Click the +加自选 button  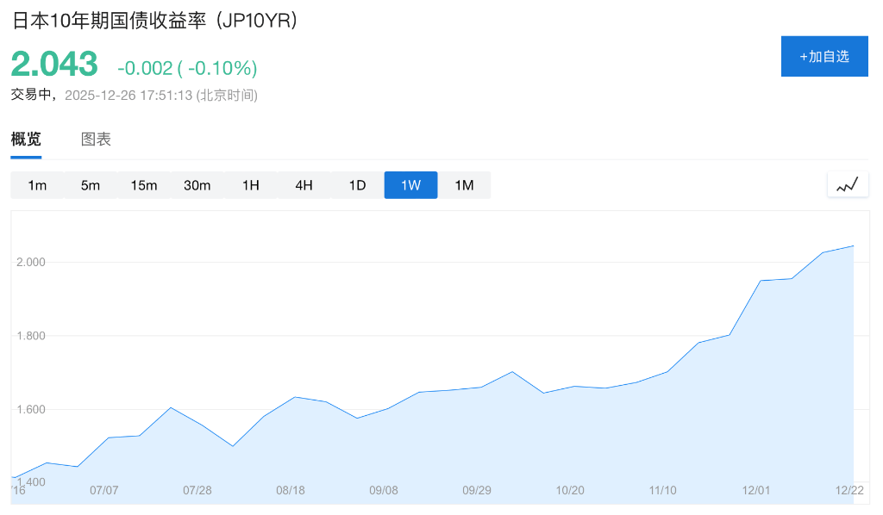pyautogui.click(x=824, y=57)
